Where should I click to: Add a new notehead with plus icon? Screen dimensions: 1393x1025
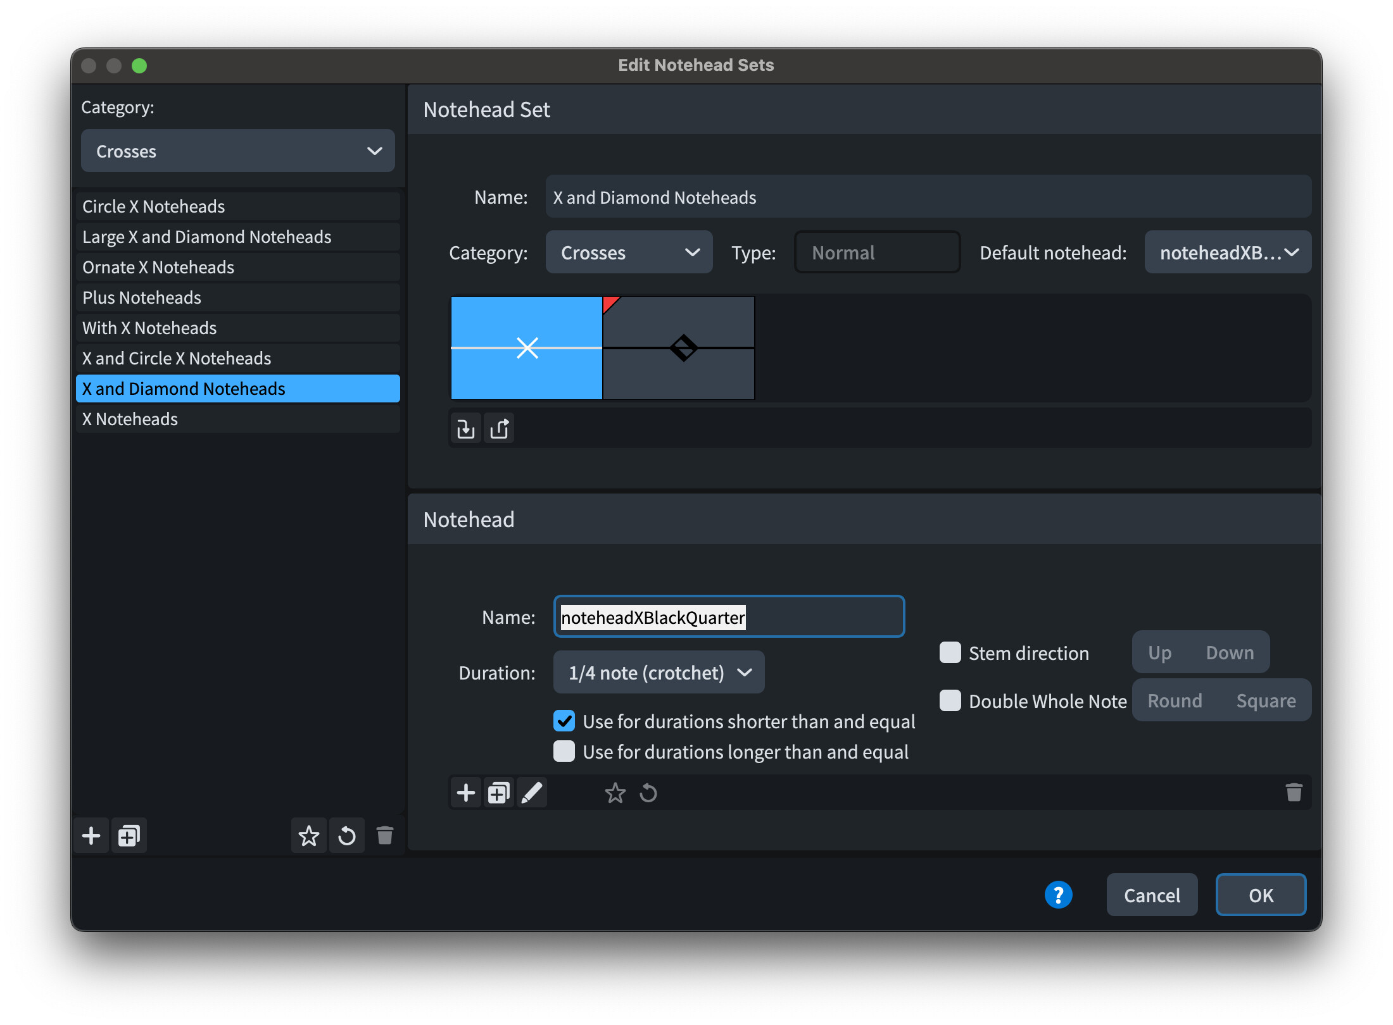(x=465, y=793)
